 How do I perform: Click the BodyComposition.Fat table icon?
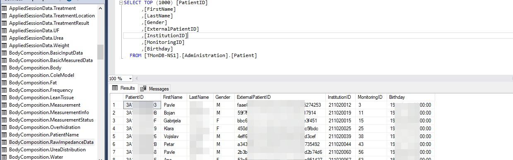click(x=5, y=83)
